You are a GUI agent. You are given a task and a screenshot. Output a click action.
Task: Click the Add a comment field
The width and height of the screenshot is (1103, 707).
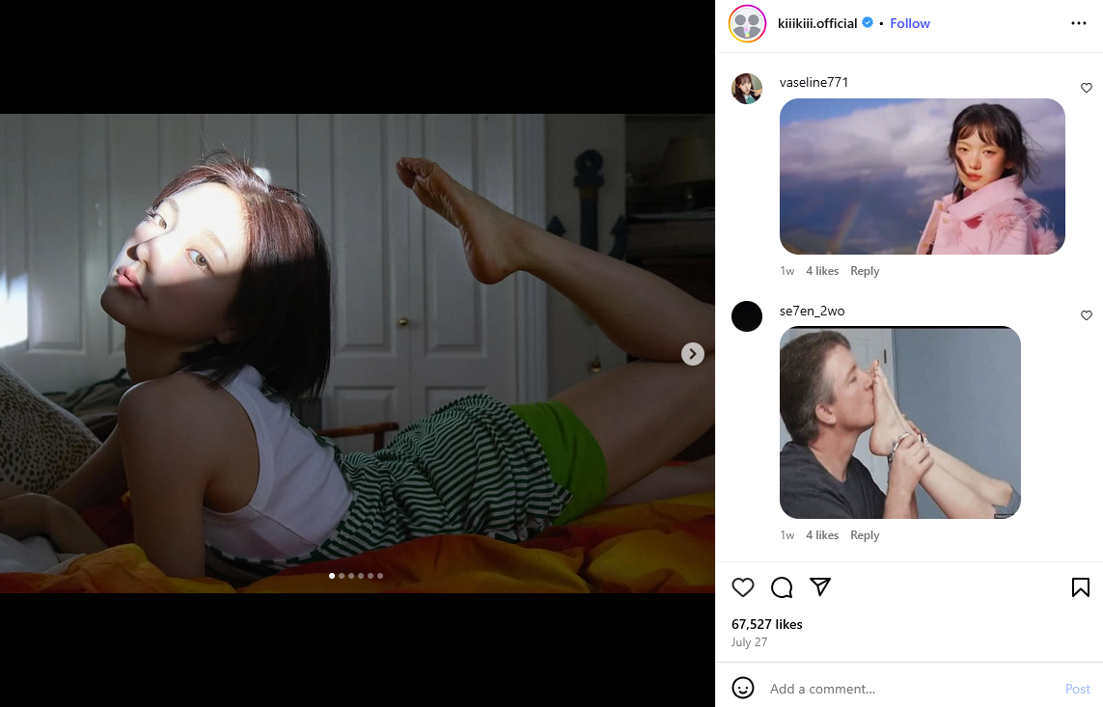click(x=912, y=689)
